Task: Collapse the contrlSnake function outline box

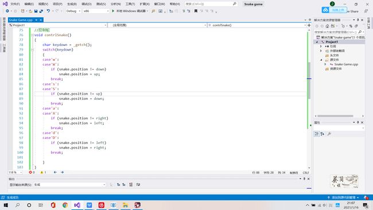Action: coord(32,35)
